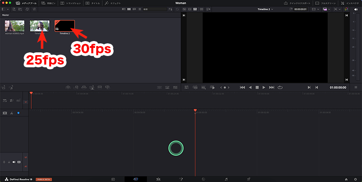Open the エフェクト (Effects) panel
This screenshot has width=362, height=182.
pos(112,3)
